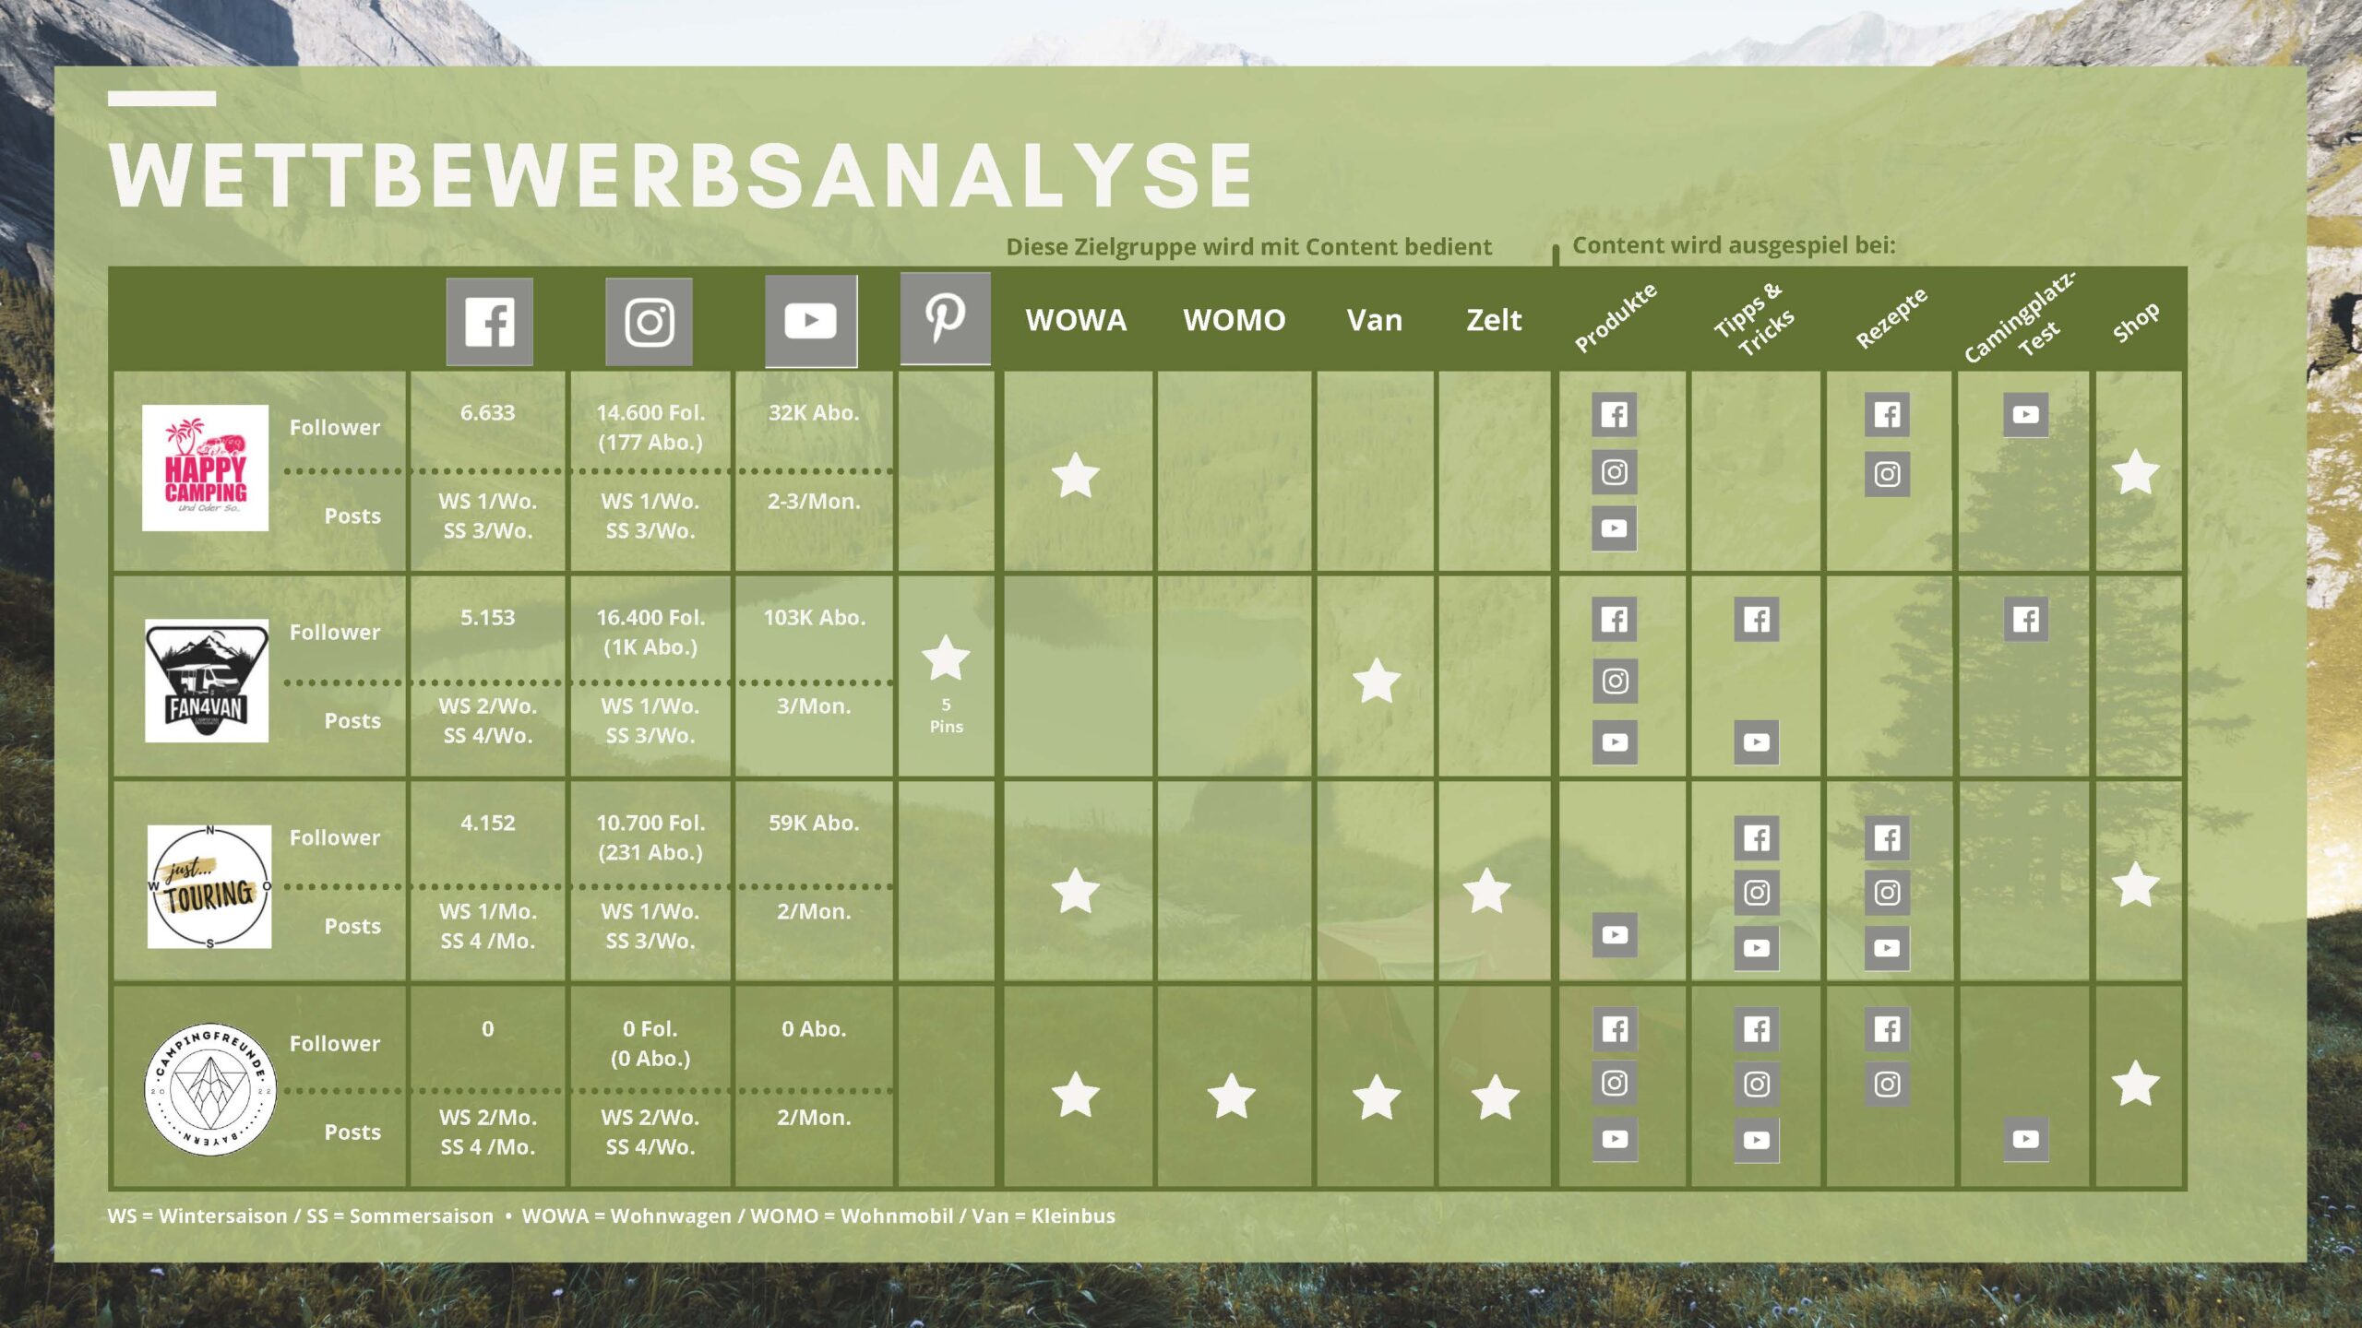Image resolution: width=2362 pixels, height=1328 pixels.
Task: Click the WOWA column header
Action: coord(1076,320)
